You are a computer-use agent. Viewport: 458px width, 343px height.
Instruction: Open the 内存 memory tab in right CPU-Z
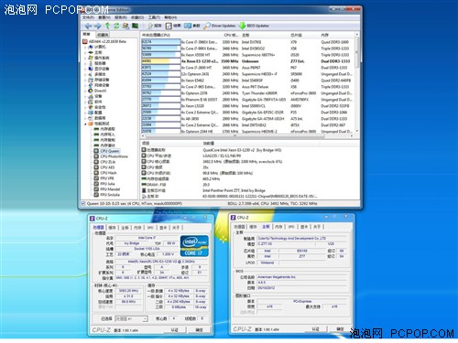[x=278, y=227]
